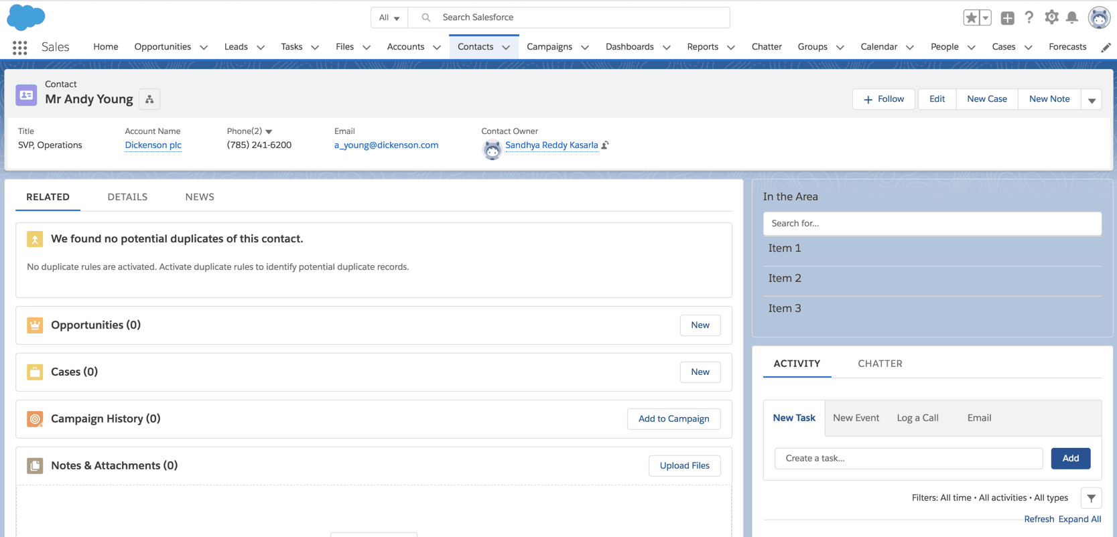1117x537 pixels.
Task: Click the Create a task input
Action: (x=909, y=459)
